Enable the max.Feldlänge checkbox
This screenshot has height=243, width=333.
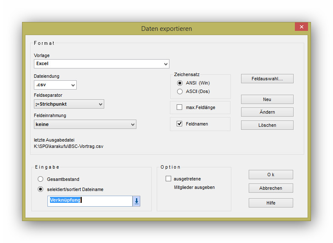(x=180, y=107)
